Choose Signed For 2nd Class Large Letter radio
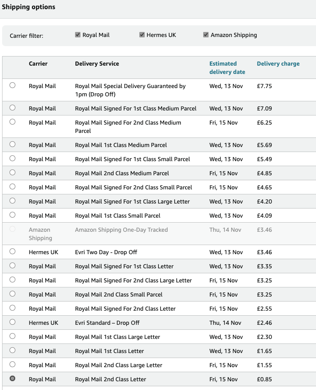 pyautogui.click(x=12, y=280)
